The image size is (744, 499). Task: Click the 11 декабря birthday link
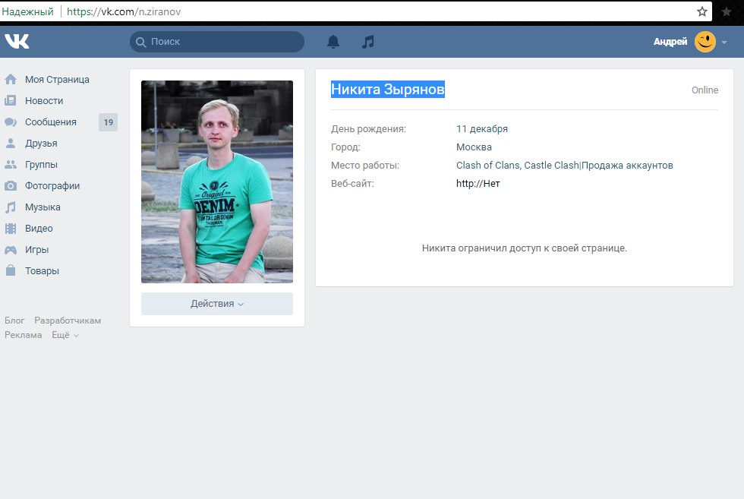coord(482,129)
